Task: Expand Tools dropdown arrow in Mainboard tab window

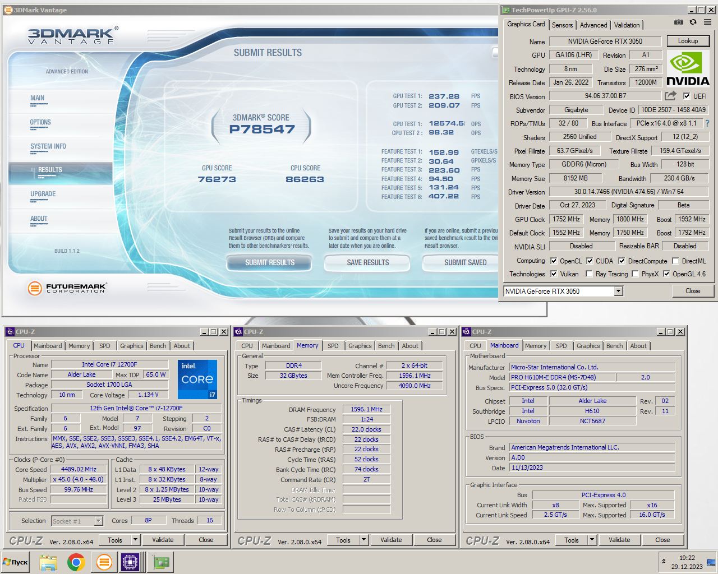Action: pyautogui.click(x=592, y=540)
